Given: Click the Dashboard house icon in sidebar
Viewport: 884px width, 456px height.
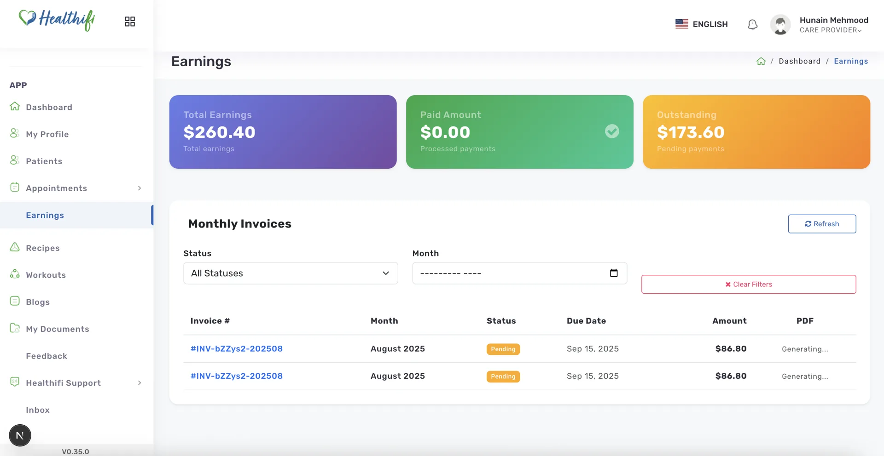Looking at the screenshot, I should point(15,106).
